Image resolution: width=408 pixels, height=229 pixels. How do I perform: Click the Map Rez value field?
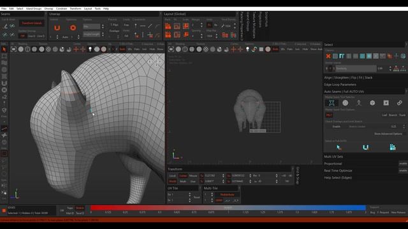(210, 36)
